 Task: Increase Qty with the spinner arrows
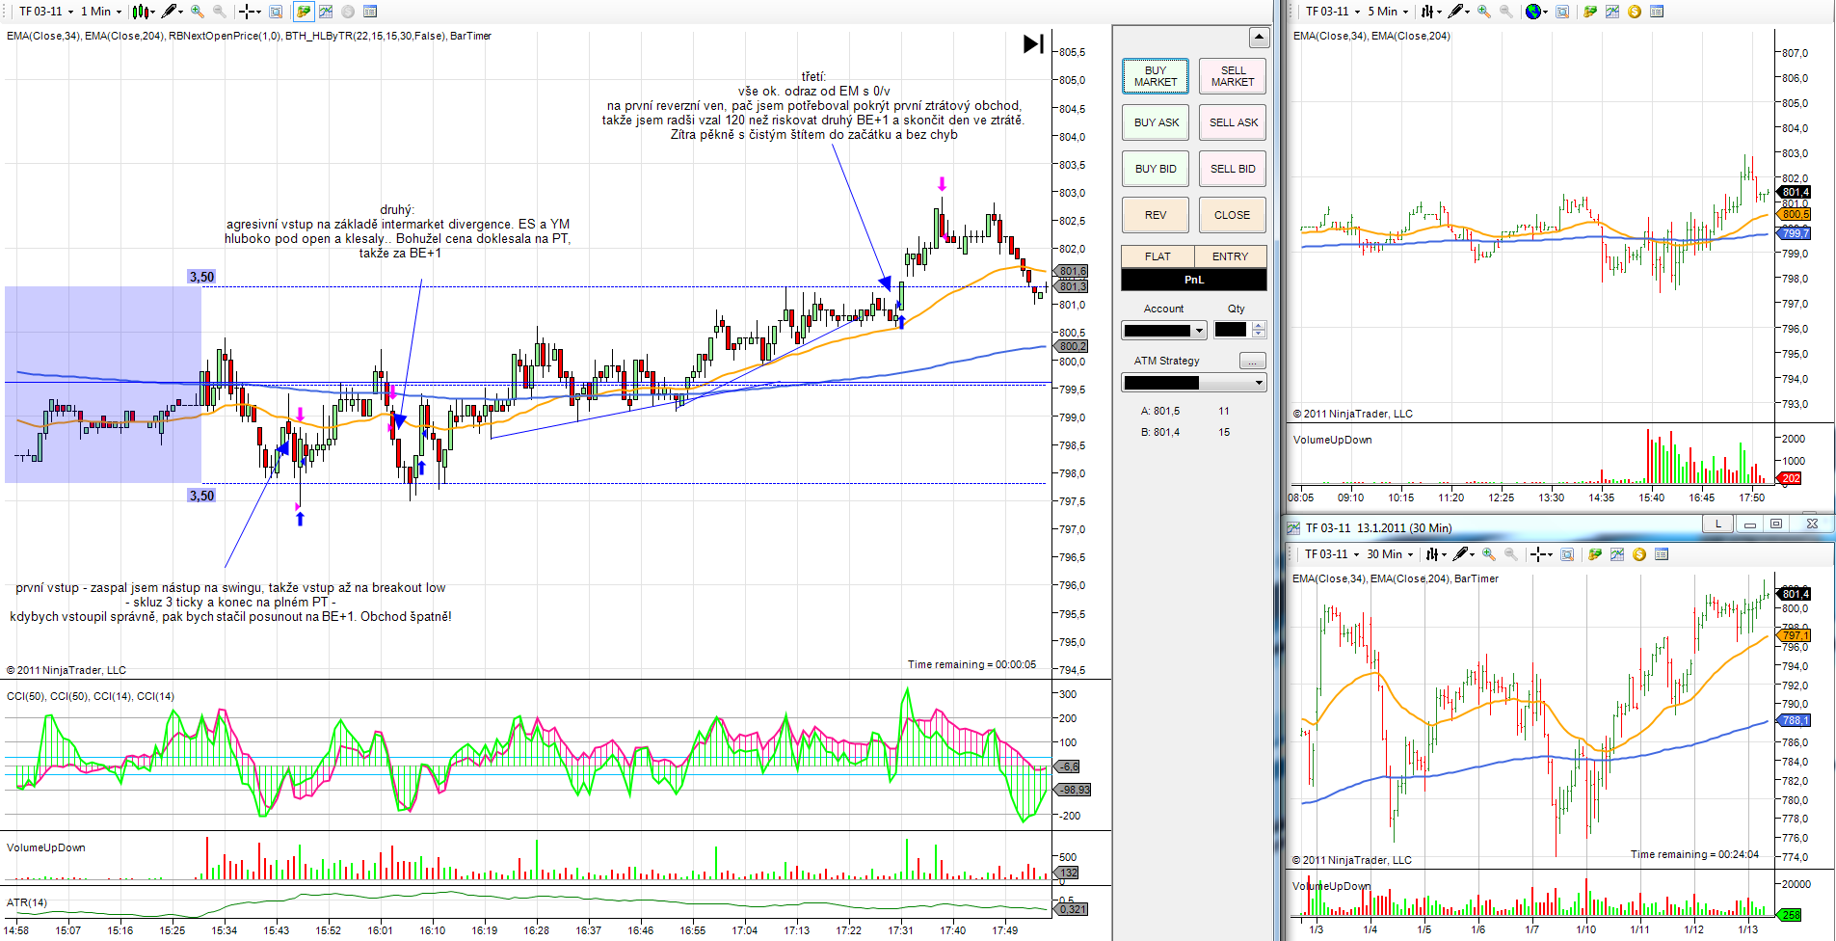(1259, 326)
